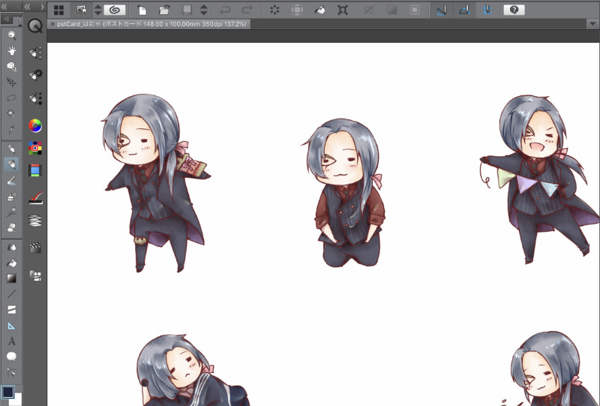Select the Blend droplets tool
Screen dimensions: 600x406
[12, 247]
